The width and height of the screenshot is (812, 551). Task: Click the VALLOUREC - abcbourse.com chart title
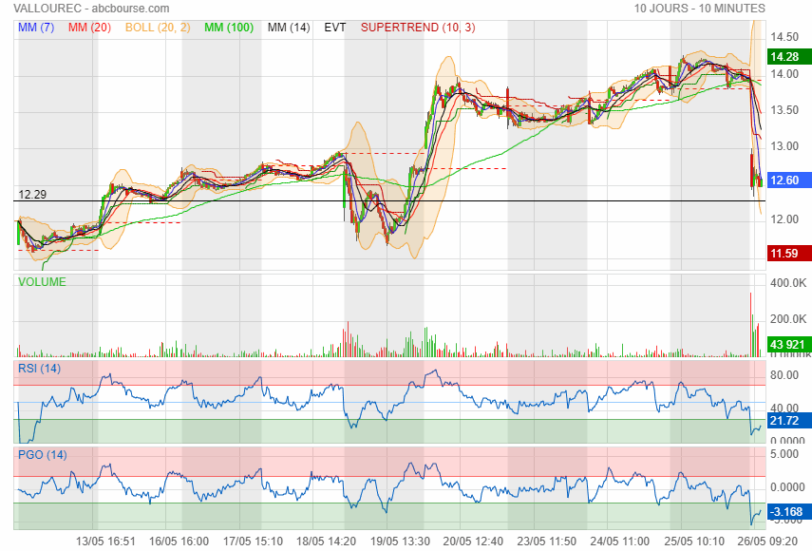[x=78, y=9]
